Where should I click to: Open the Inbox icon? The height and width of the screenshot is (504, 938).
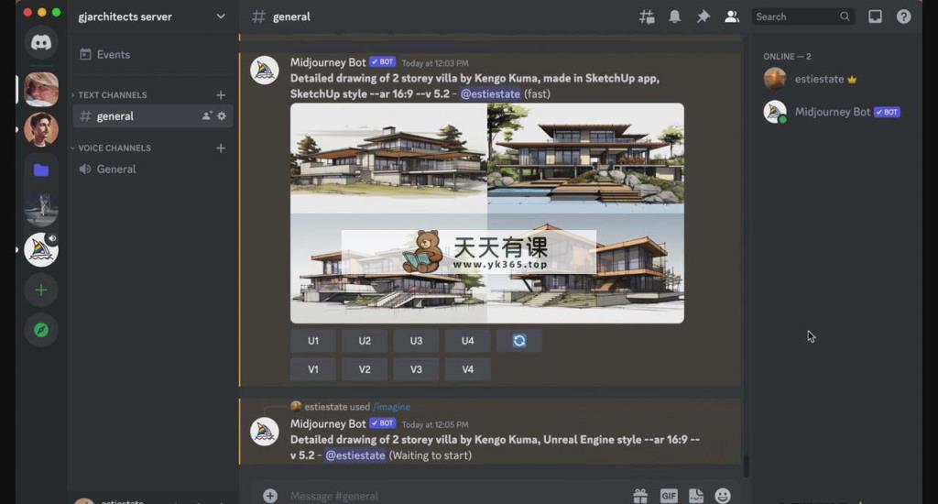(x=875, y=16)
